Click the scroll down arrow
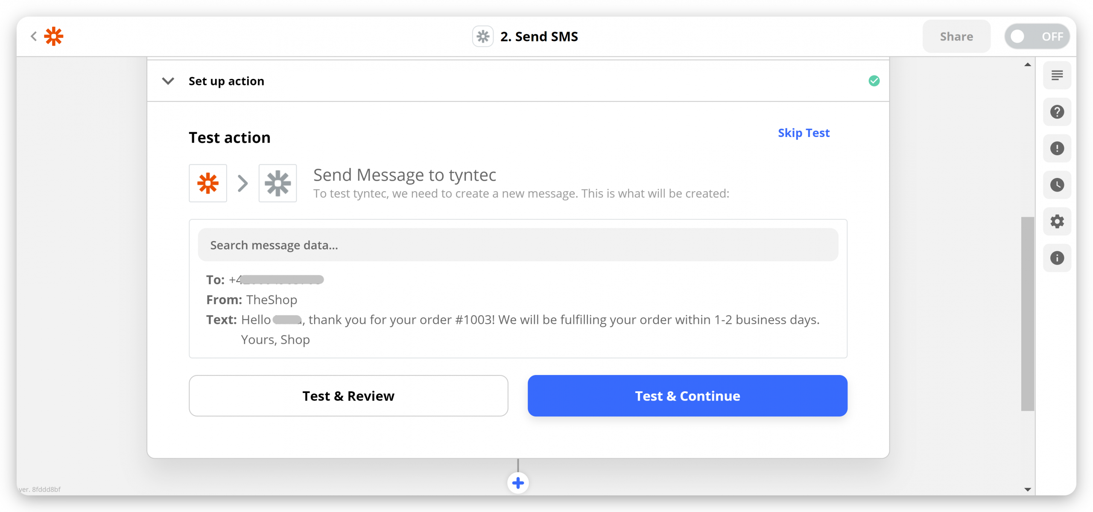Screen dimensions: 1093x512 1028,489
